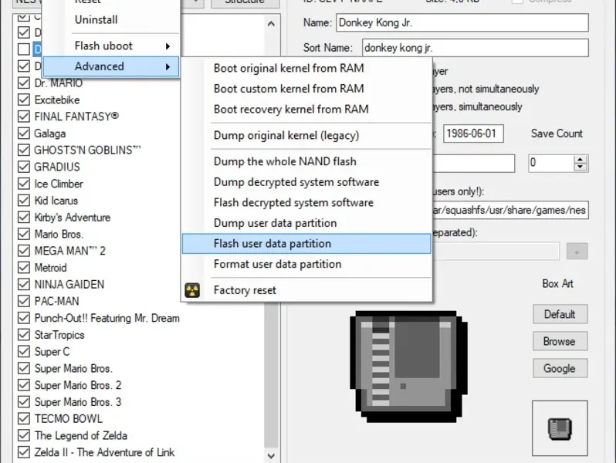Screen dimensions: 616x463
Task: Increase the Save Count value
Action: click(x=580, y=159)
